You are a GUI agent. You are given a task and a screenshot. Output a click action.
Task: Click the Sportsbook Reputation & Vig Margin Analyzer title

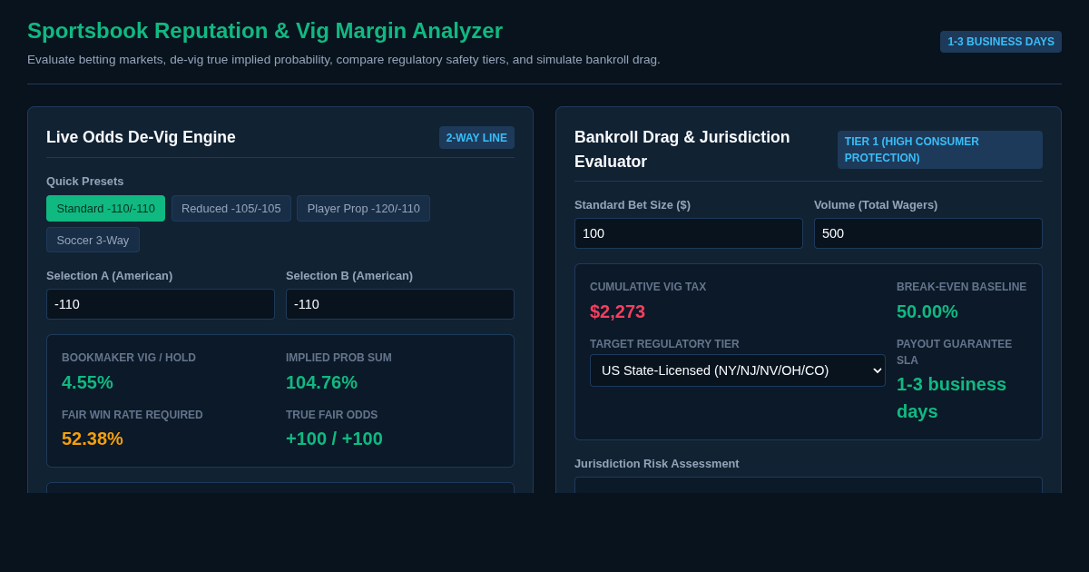point(265,30)
